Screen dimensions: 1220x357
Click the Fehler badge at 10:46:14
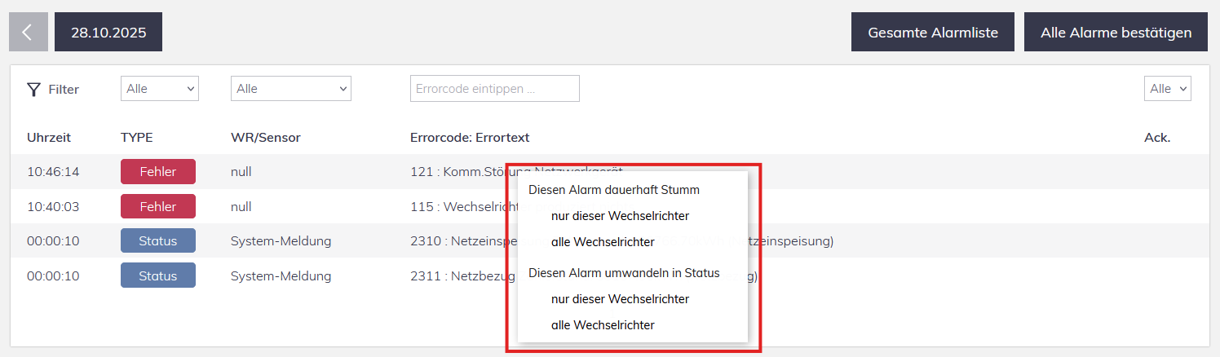click(x=158, y=172)
